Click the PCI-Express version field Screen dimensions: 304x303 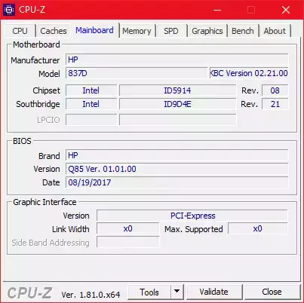pyautogui.click(x=192, y=216)
